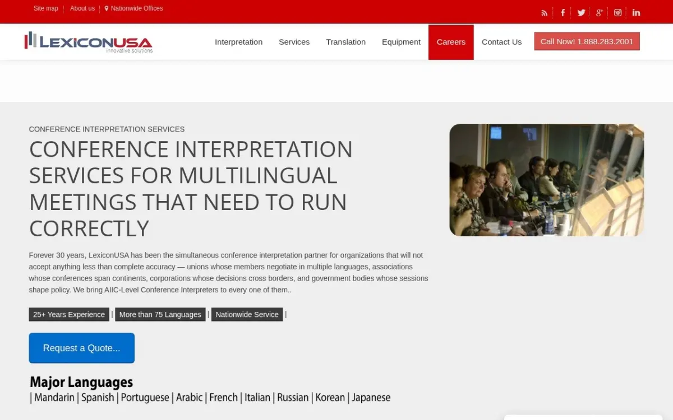Click More than 75 Languages badge
The image size is (673, 420).
[x=160, y=315]
